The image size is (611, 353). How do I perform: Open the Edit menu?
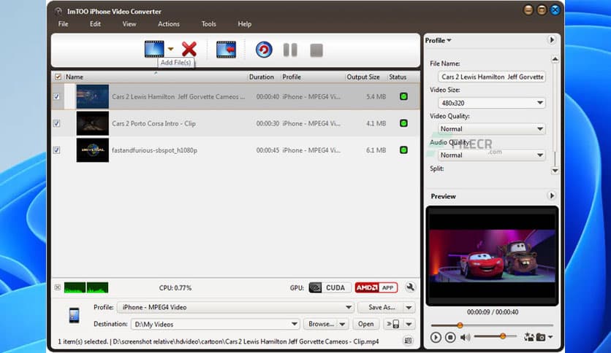pos(95,24)
